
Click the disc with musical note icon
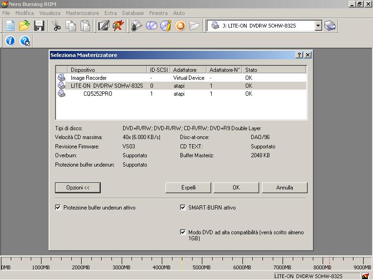coord(137,26)
